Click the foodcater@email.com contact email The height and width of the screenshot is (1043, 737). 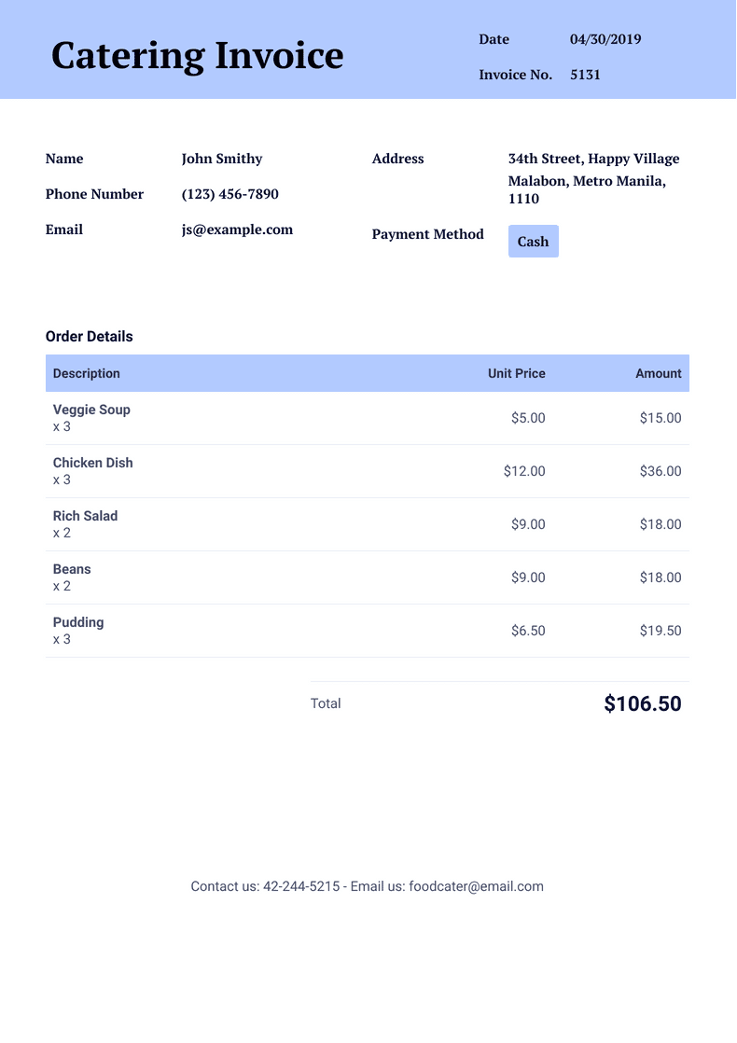click(476, 886)
